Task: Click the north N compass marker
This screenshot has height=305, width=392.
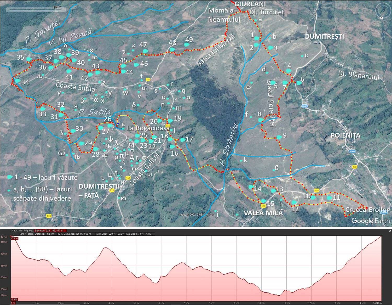Action: coord(382,18)
